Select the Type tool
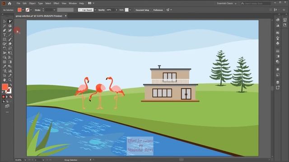 point(5,35)
